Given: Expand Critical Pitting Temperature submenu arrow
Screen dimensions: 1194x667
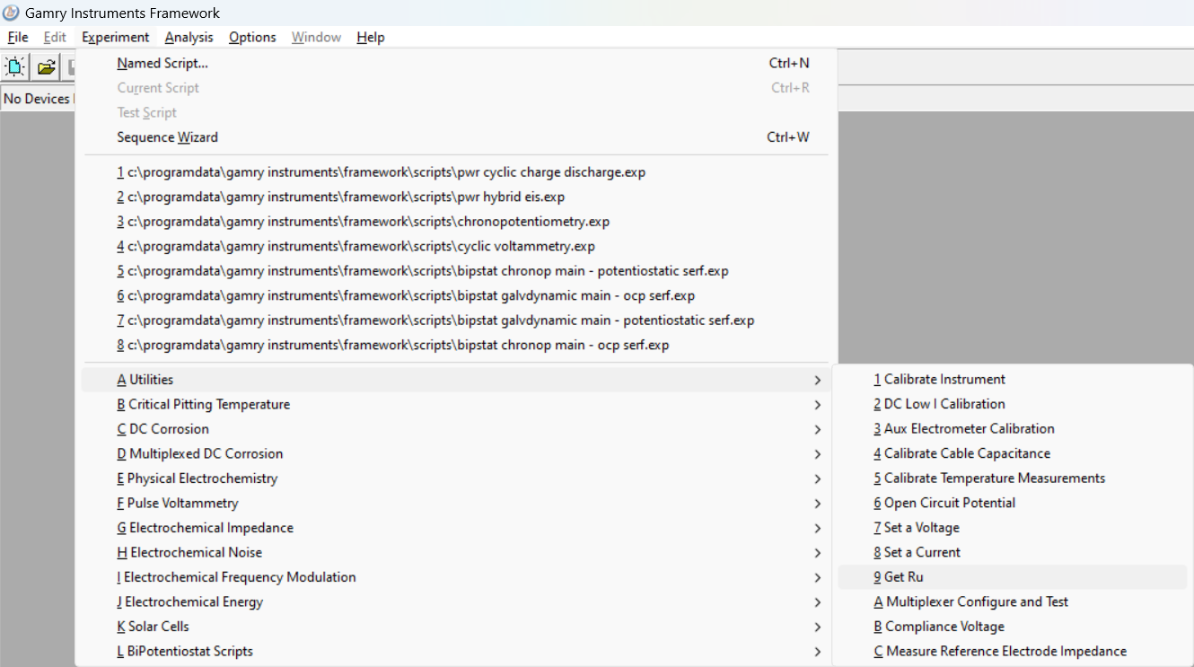Looking at the screenshot, I should pyautogui.click(x=817, y=405).
